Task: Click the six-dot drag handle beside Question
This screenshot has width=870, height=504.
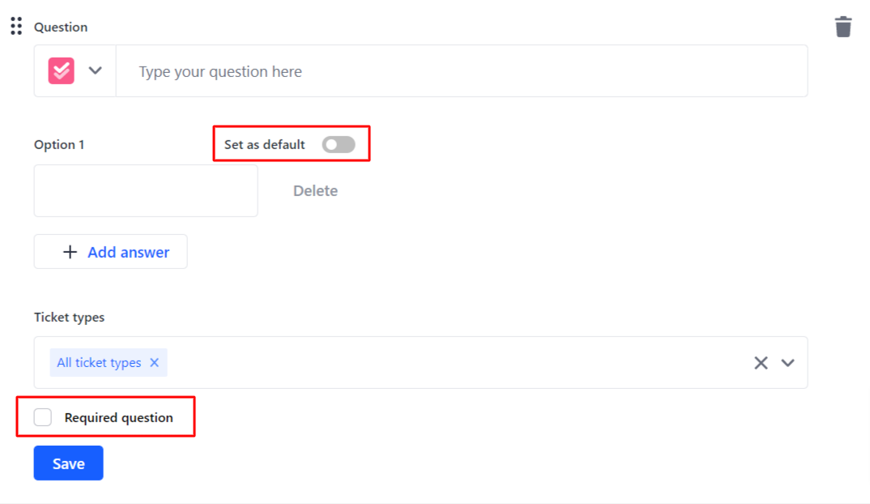Action: click(16, 26)
